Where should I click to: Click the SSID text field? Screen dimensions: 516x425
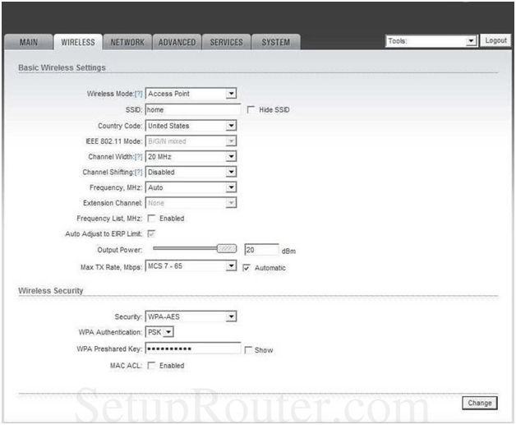(193, 109)
